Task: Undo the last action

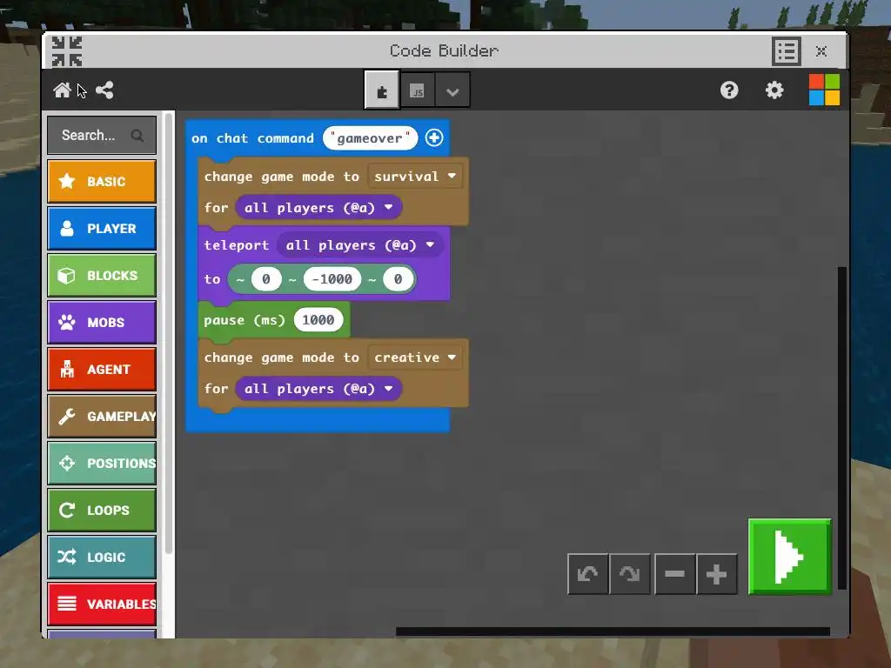Action: [x=588, y=574]
